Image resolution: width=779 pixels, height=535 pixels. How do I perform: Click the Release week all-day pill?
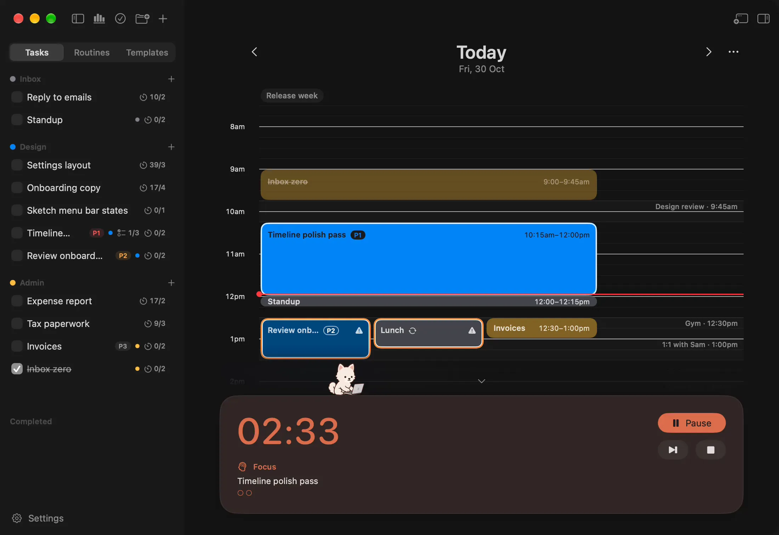tap(292, 96)
